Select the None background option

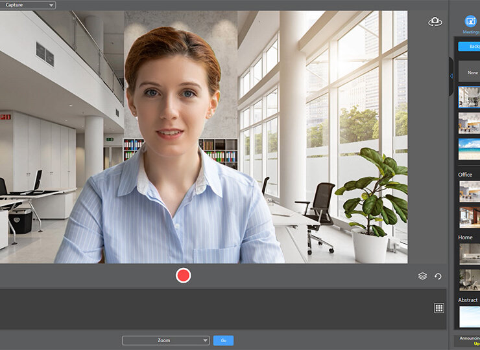469,72
